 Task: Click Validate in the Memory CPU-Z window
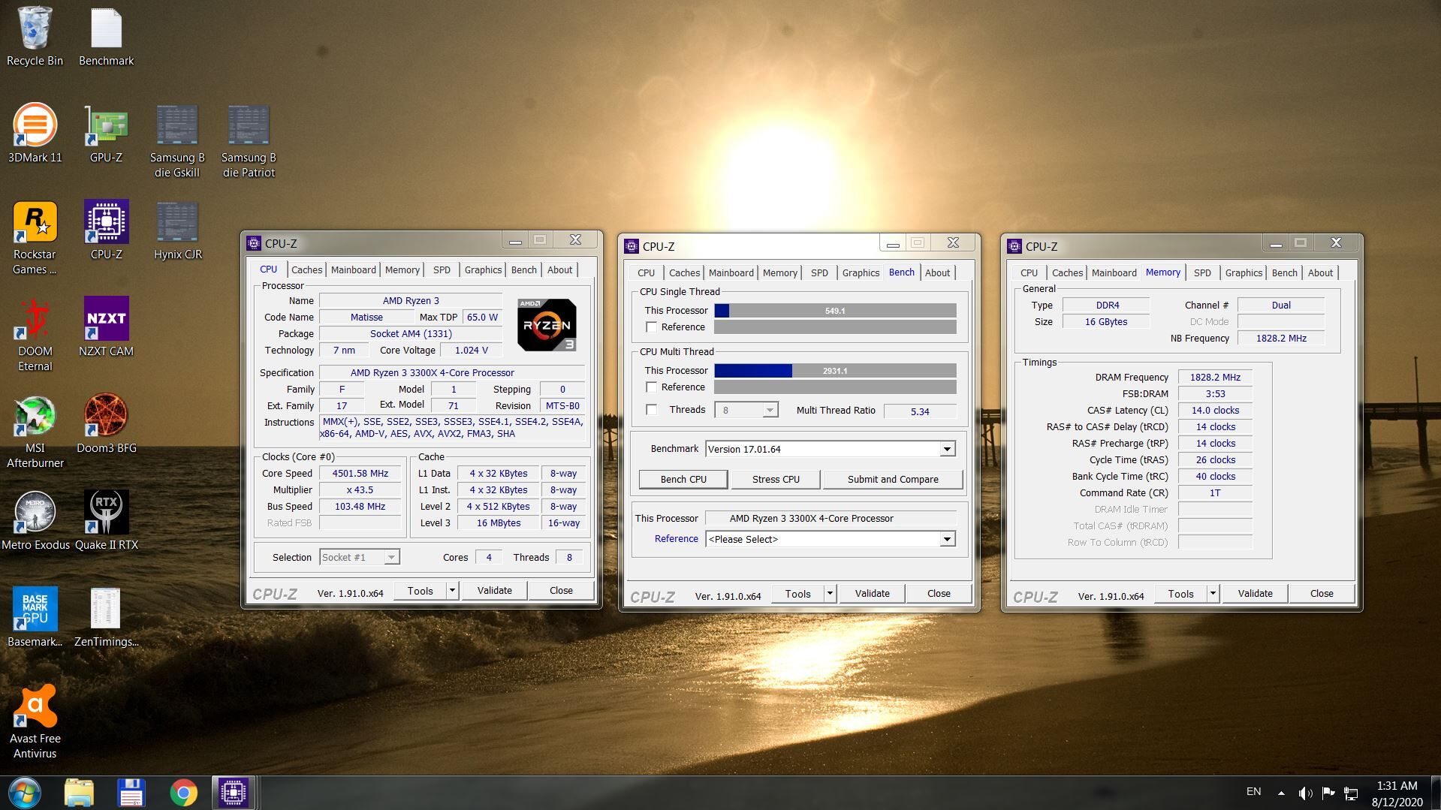click(1255, 594)
